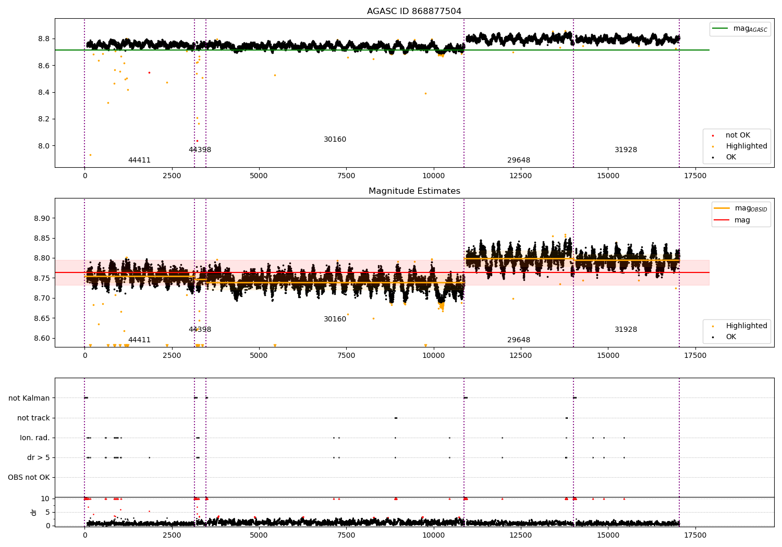Select the orange mag OBSID legend entry
This screenshot has width=782, height=547.
tap(740, 208)
